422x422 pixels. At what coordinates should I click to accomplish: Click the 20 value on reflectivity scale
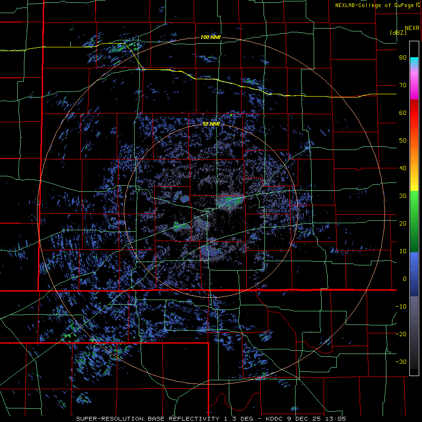coord(403,224)
